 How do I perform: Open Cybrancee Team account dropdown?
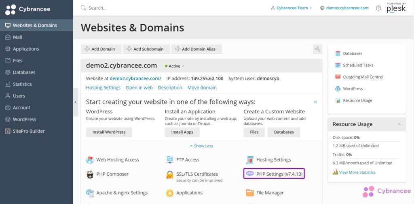(x=291, y=8)
